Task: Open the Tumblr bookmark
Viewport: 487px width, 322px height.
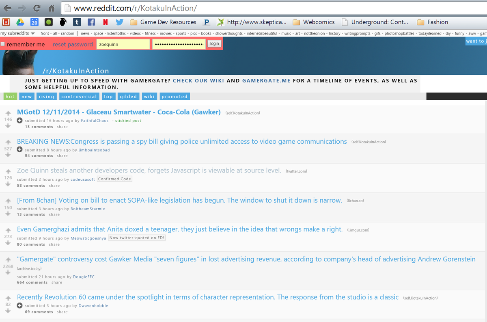Action: tap(77, 22)
